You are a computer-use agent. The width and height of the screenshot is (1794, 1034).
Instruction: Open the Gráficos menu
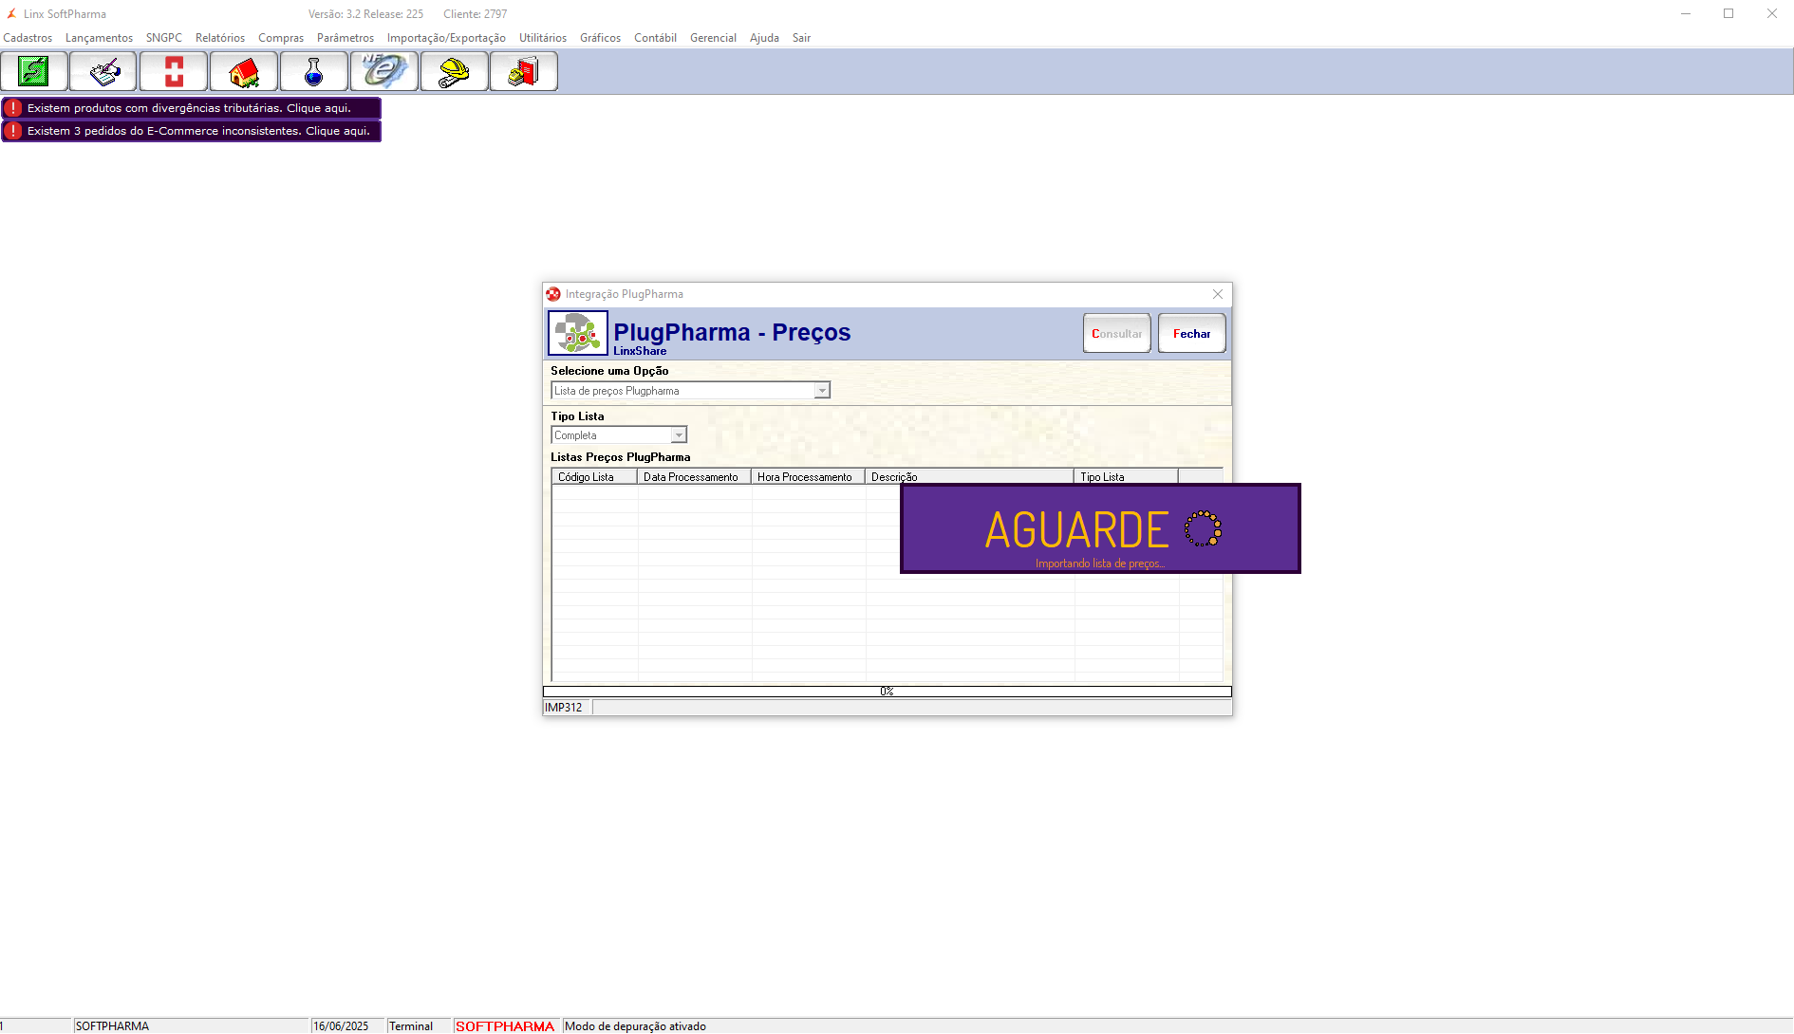pyautogui.click(x=601, y=38)
